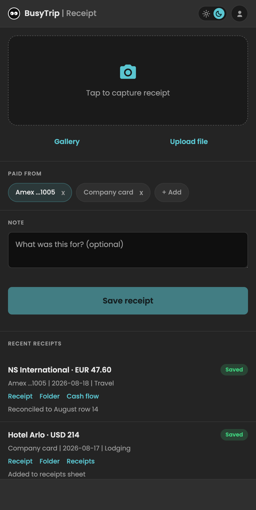The image size is (256, 510).
Task: Remove the Company card chip
Action: 141,193
